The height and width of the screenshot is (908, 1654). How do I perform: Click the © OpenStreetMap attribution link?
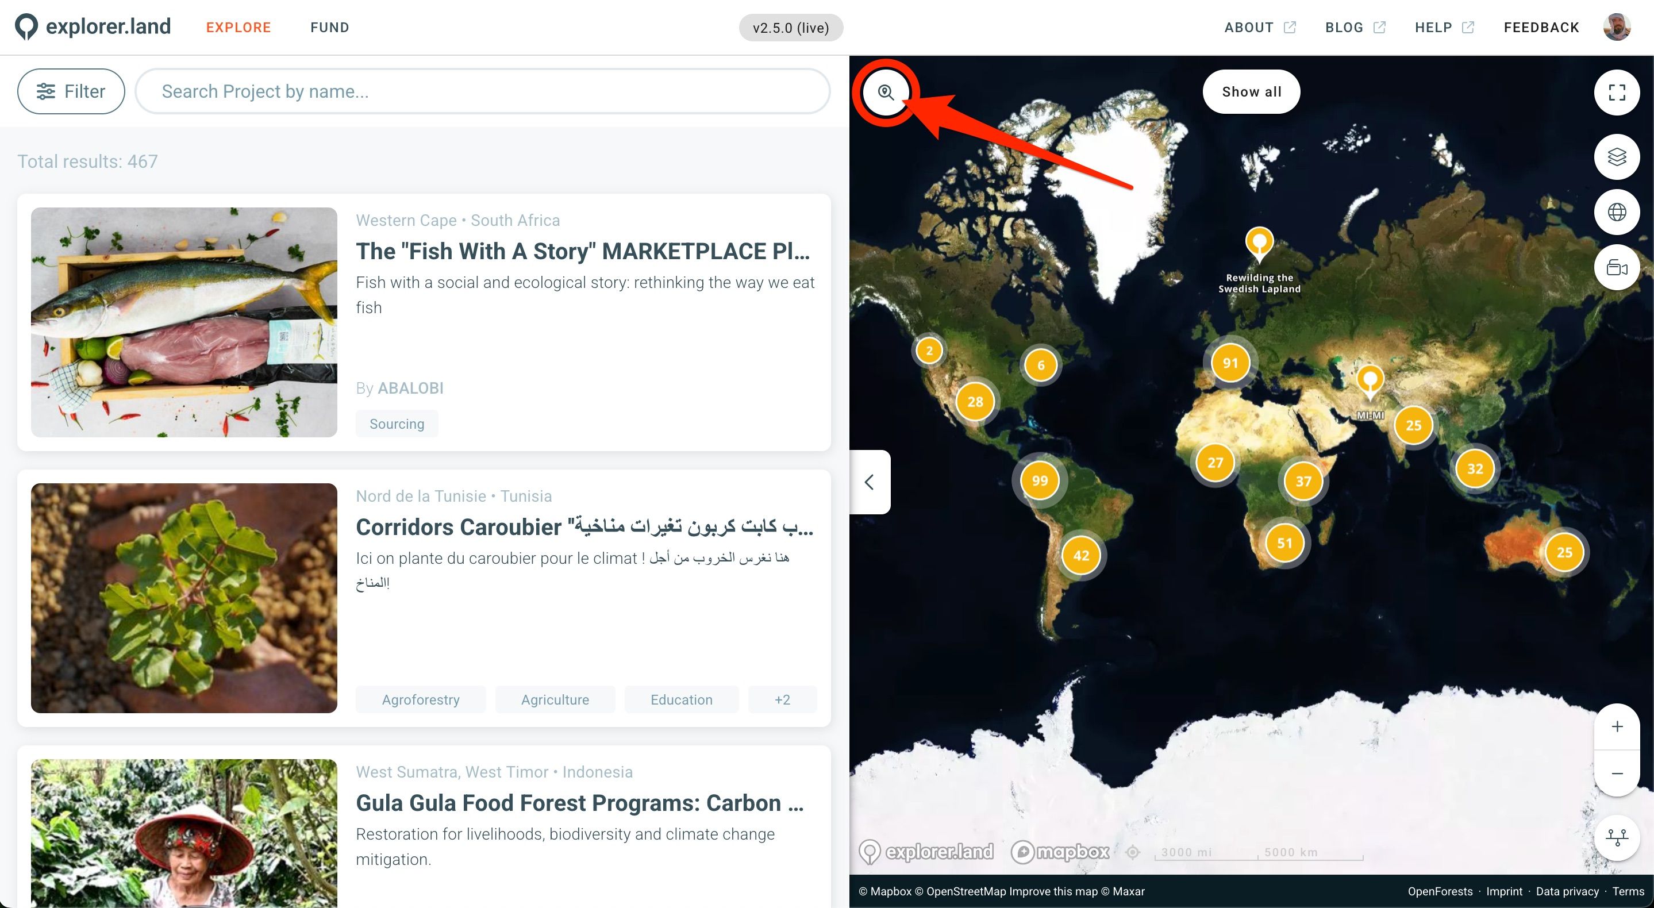960,891
